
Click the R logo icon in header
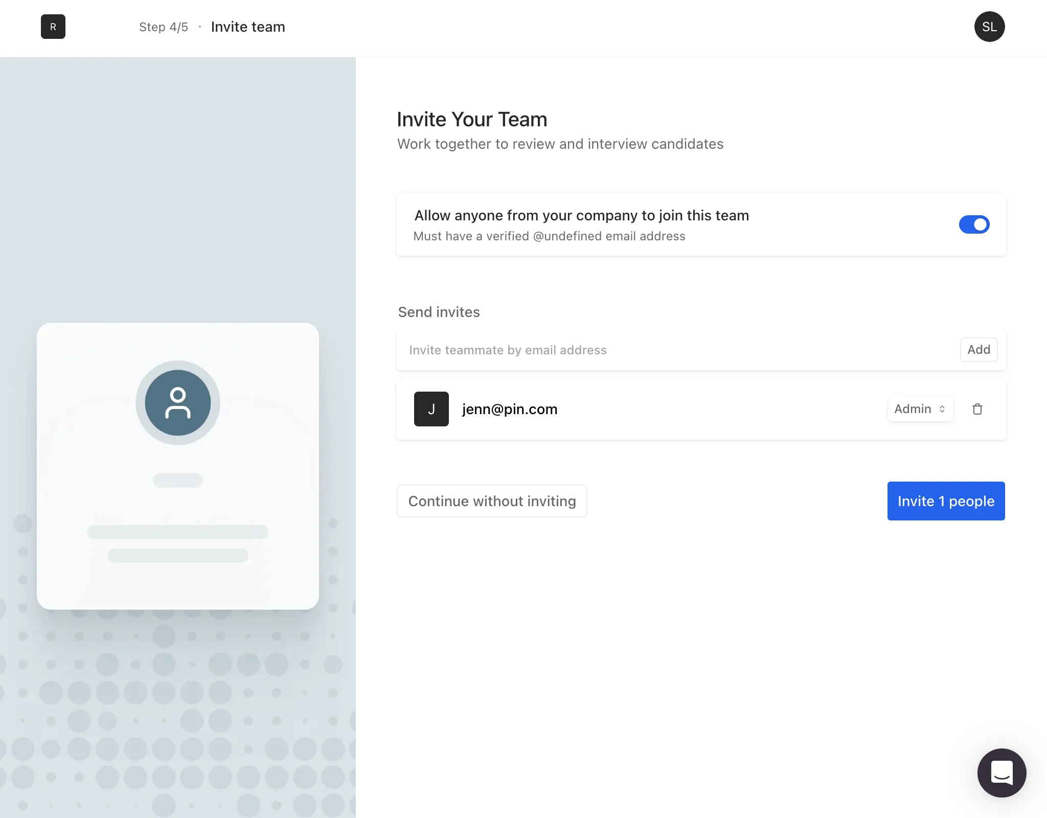[x=53, y=27]
